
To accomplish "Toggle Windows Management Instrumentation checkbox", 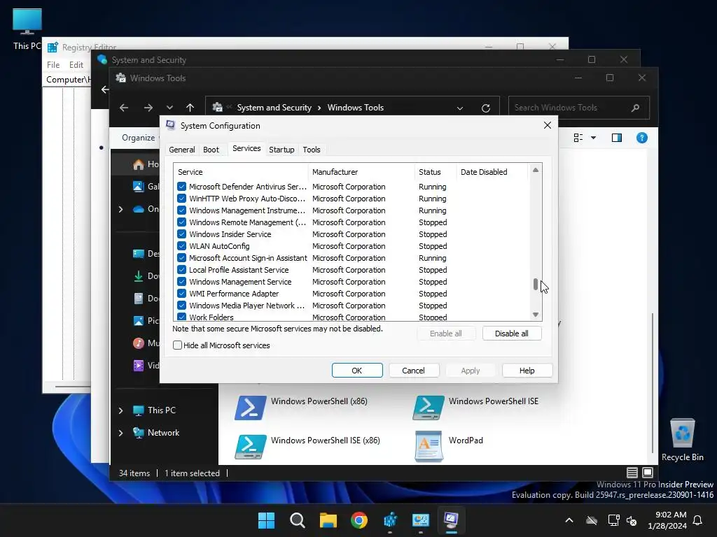I will tap(181, 210).
